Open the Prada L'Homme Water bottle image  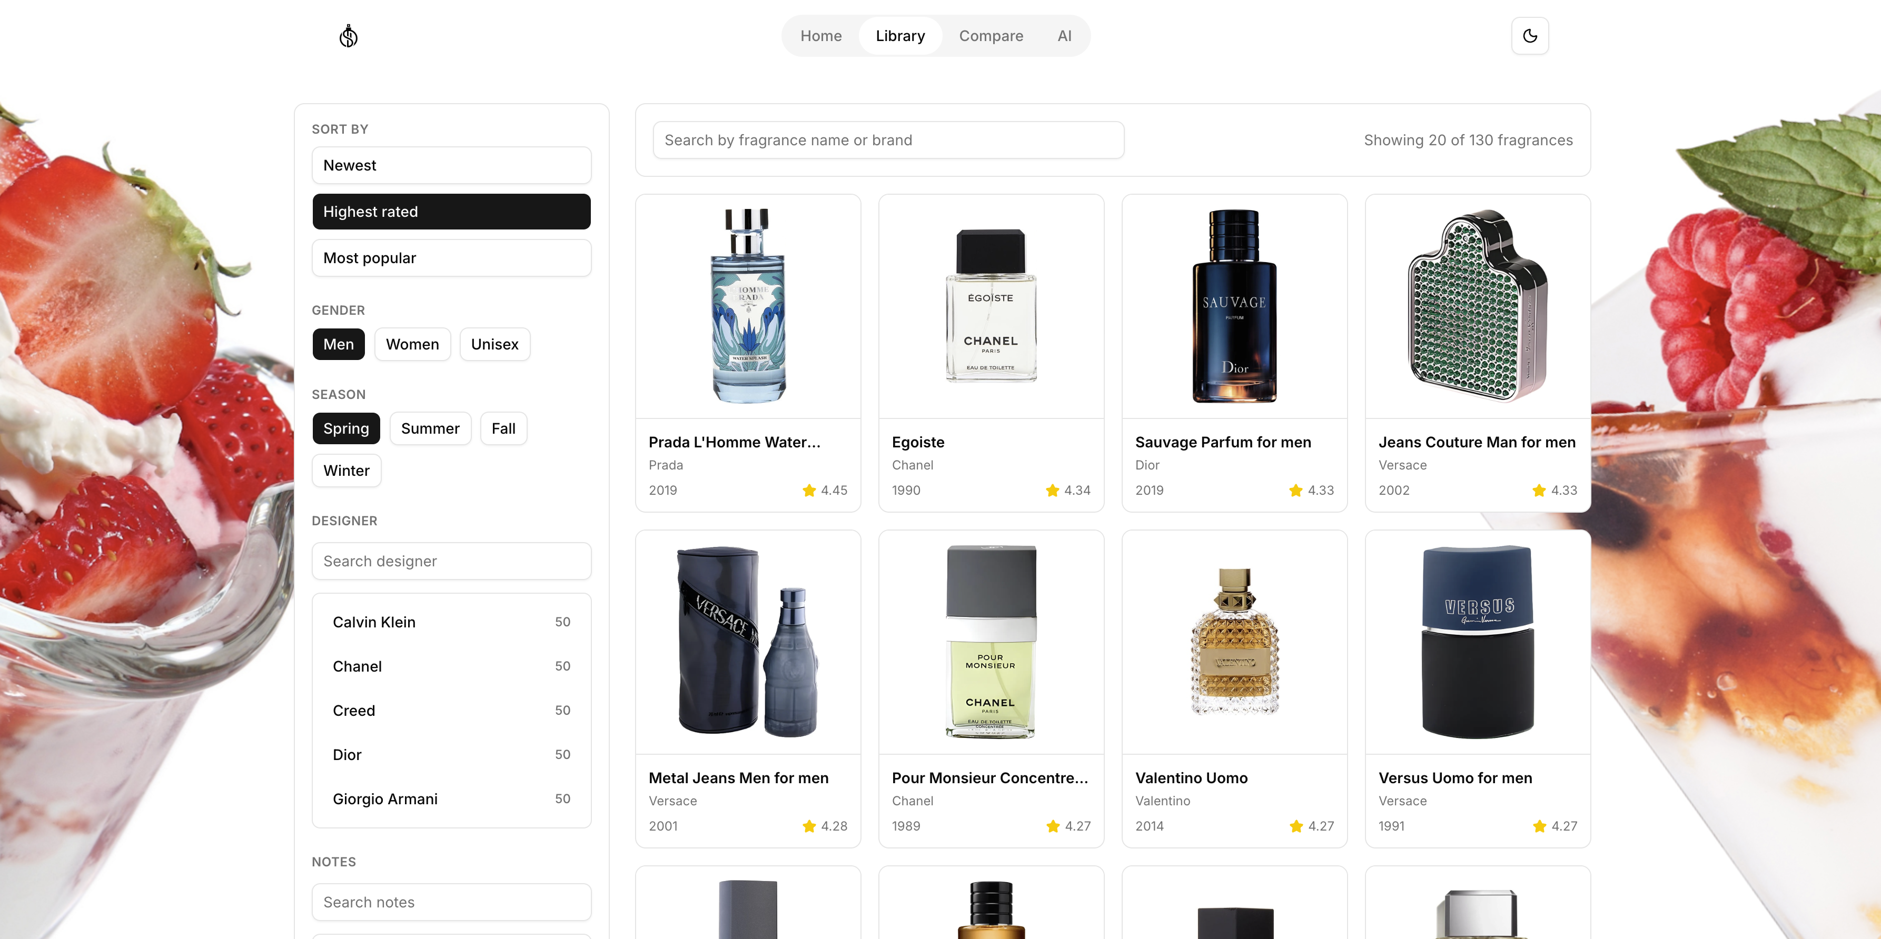[x=748, y=306]
